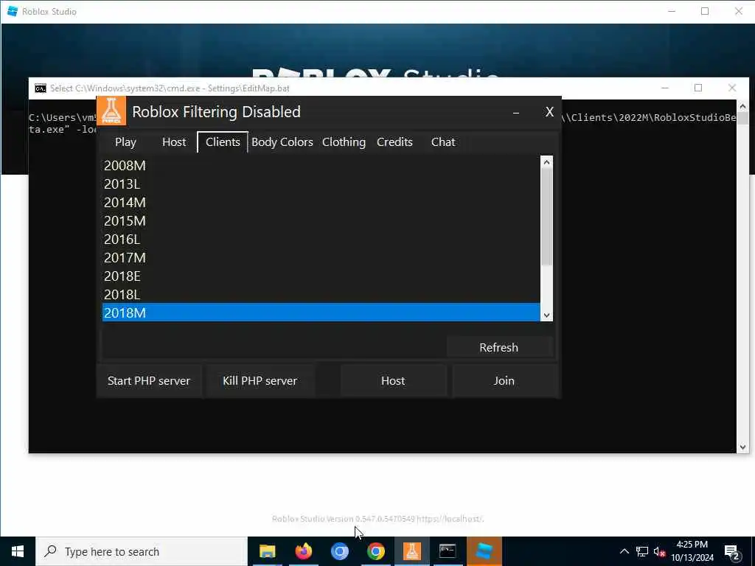Switch to the Clothing tab

(344, 142)
